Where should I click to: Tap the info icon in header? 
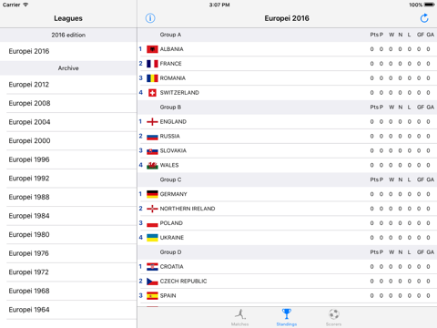click(150, 18)
